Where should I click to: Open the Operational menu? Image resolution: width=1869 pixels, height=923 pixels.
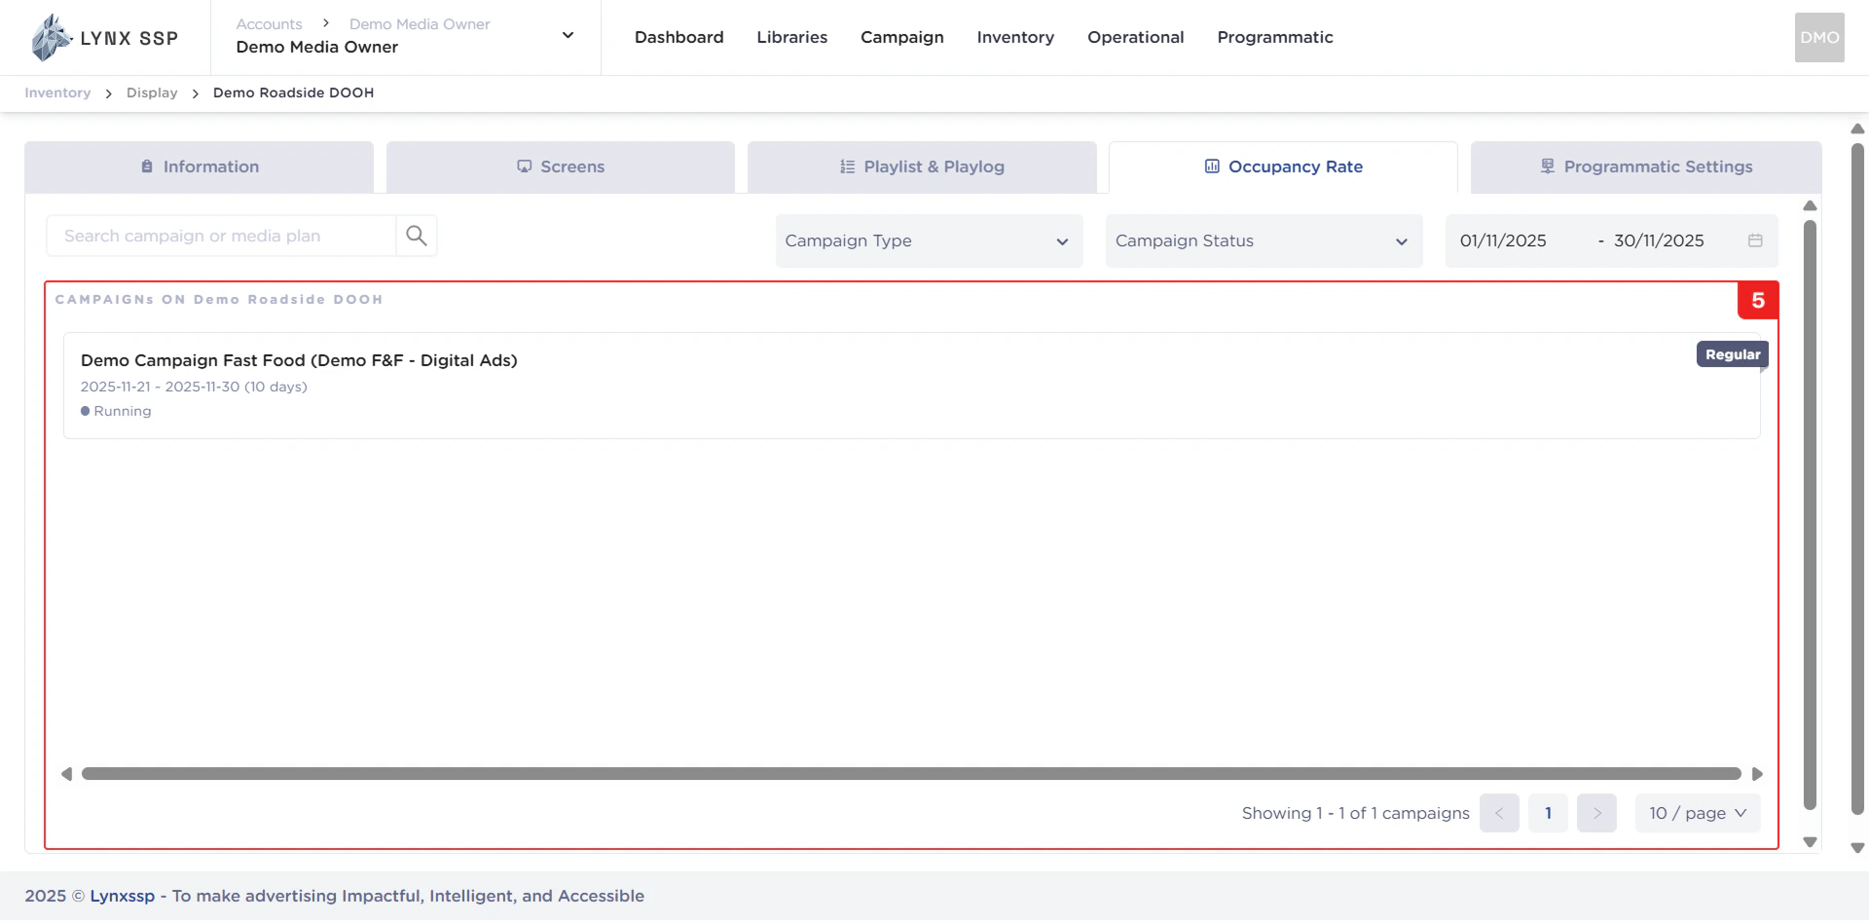(1136, 37)
